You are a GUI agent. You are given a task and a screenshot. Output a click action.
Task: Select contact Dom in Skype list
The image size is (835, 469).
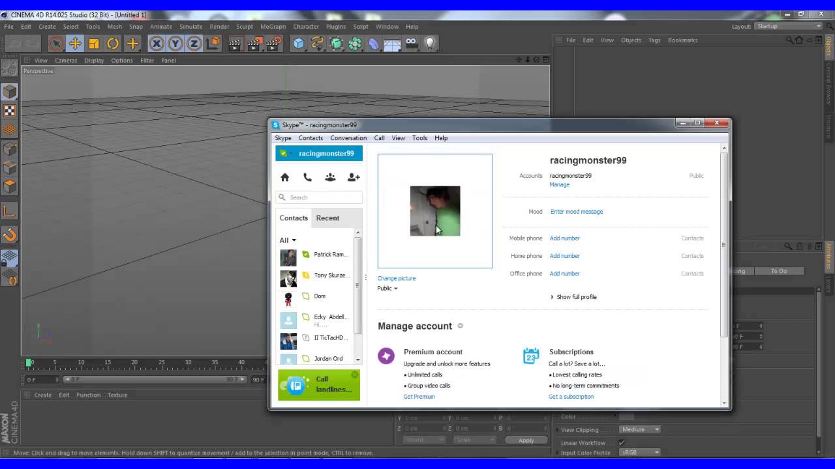coord(316,296)
